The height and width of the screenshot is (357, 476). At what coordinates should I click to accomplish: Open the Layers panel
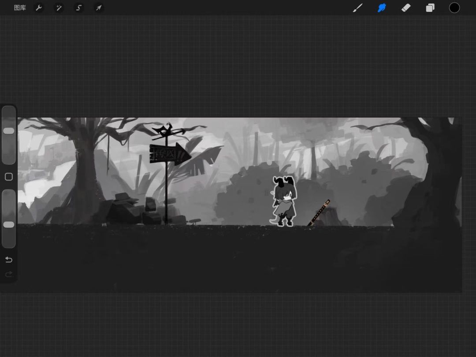click(x=430, y=8)
